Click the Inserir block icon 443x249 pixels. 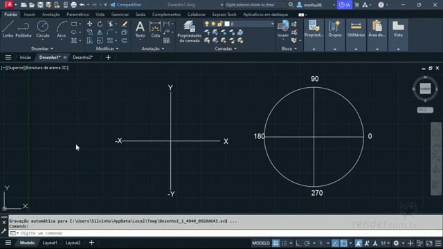(x=283, y=29)
